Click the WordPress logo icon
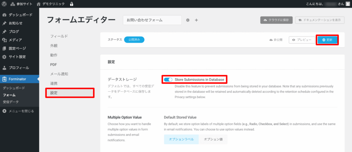This screenshot has width=352, height=152. 4,4
